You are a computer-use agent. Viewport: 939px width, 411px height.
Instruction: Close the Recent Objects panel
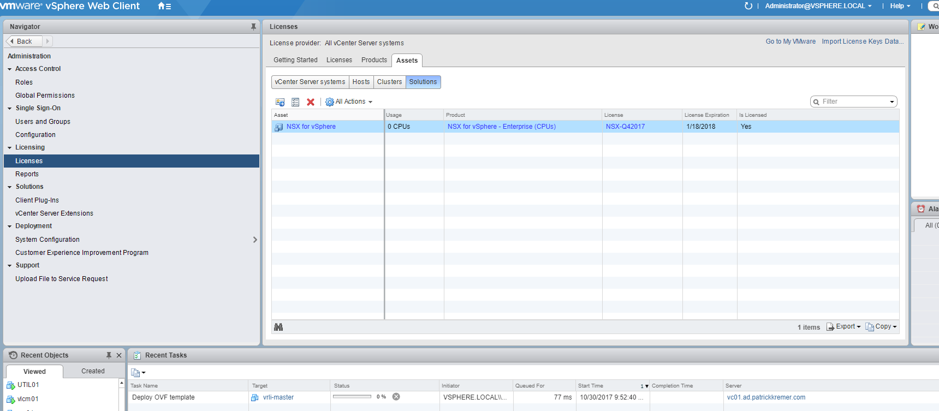[119, 355]
